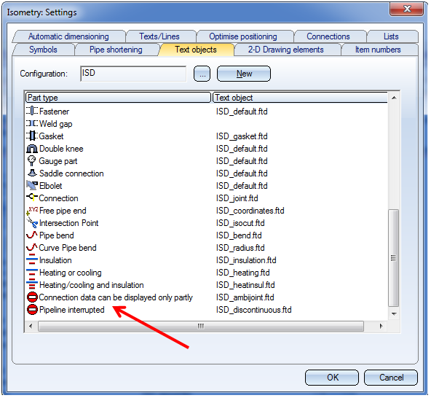Click the horizontal scrollbar right arrow
The height and width of the screenshot is (398, 431).
381,326
